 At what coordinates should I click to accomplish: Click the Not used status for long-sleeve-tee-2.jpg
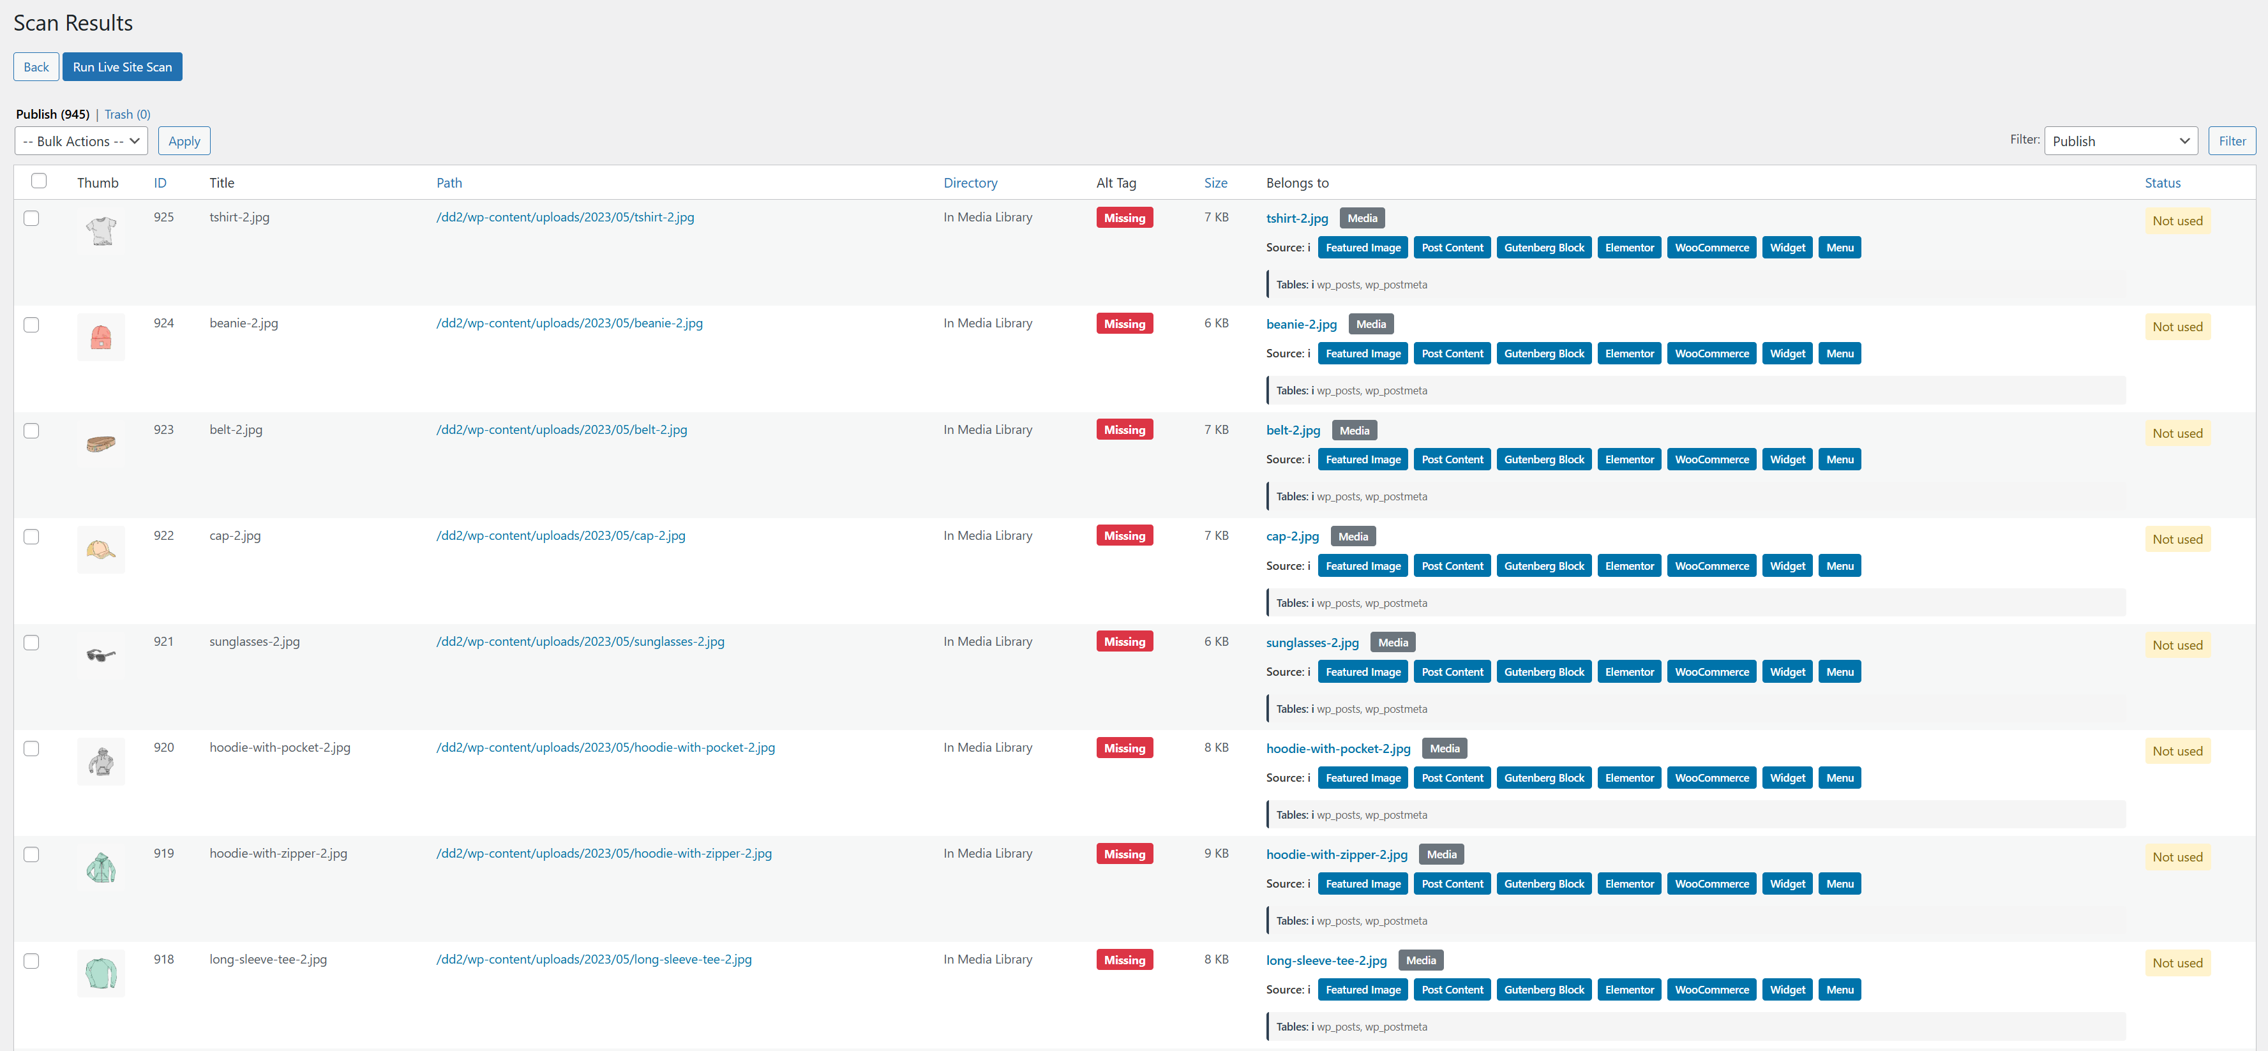coord(2177,963)
